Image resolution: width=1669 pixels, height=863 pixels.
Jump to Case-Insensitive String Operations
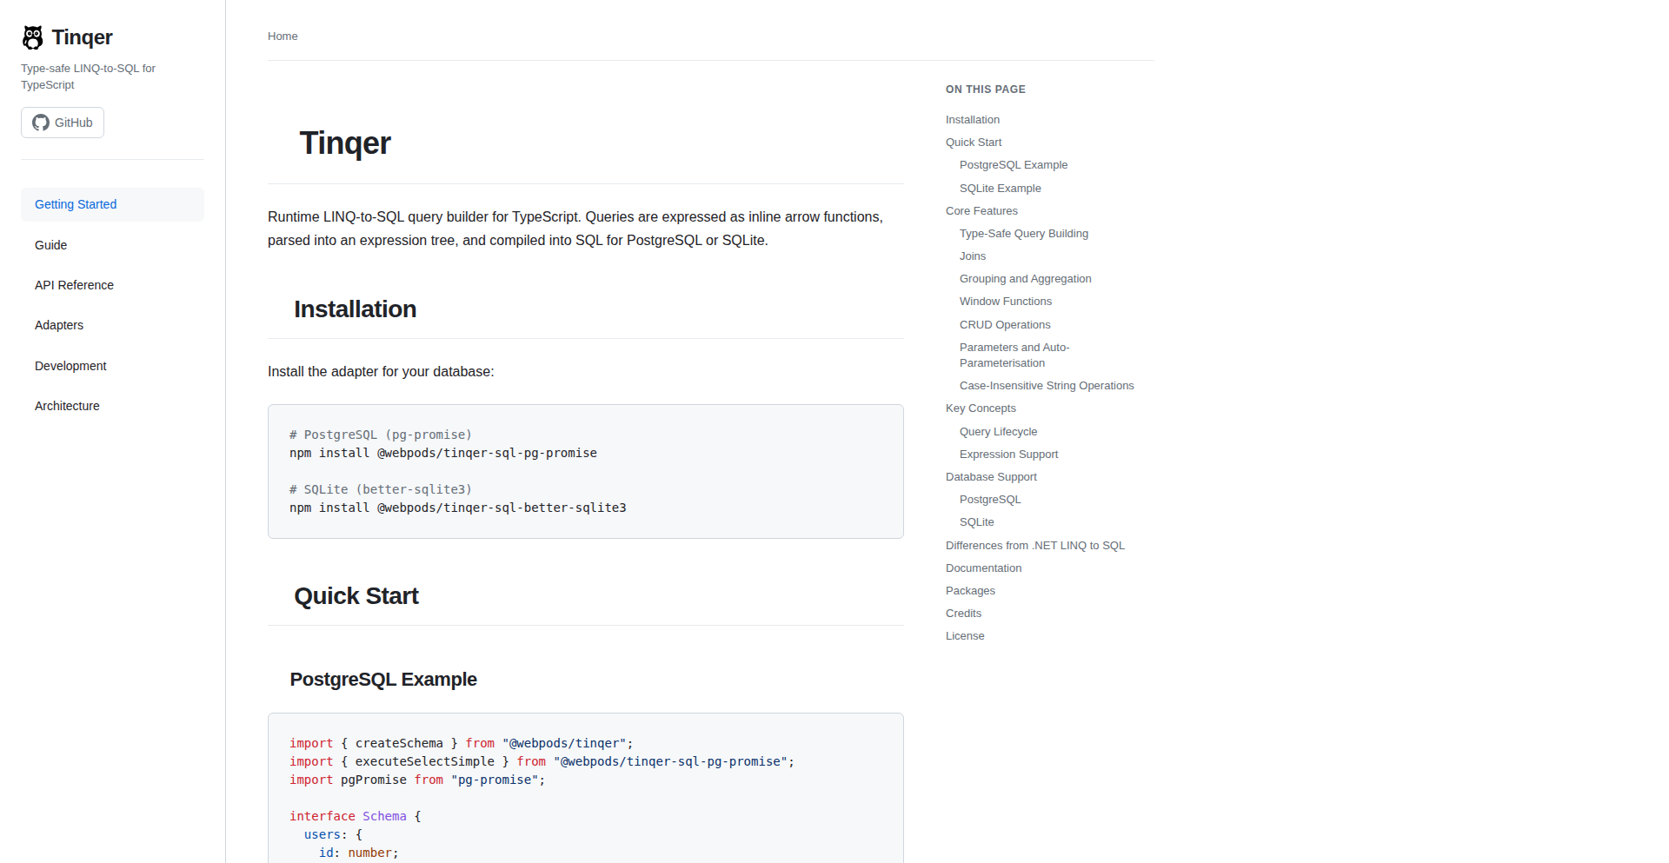pos(1047,386)
